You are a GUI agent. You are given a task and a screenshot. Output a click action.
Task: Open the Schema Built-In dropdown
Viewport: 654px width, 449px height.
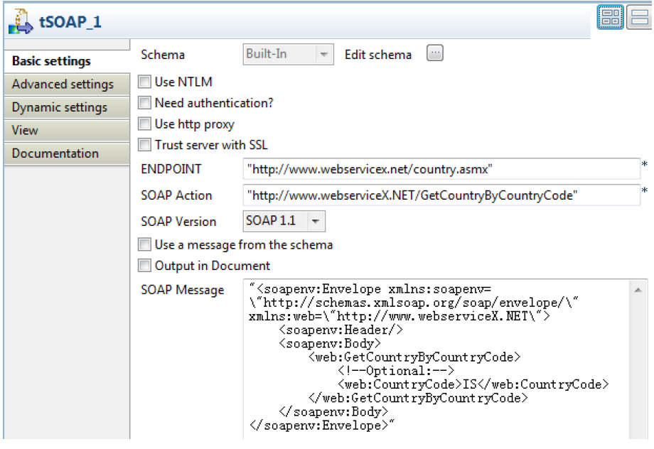tap(287, 54)
